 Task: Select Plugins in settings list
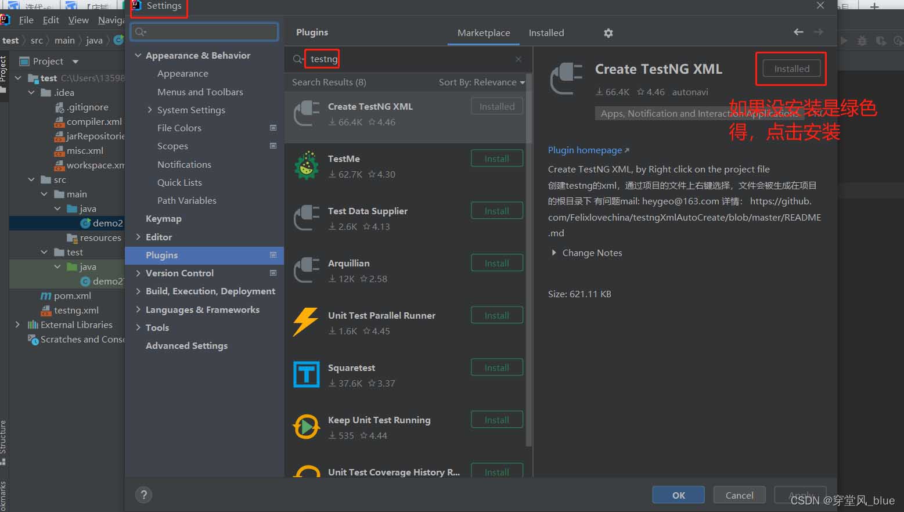[x=204, y=255]
